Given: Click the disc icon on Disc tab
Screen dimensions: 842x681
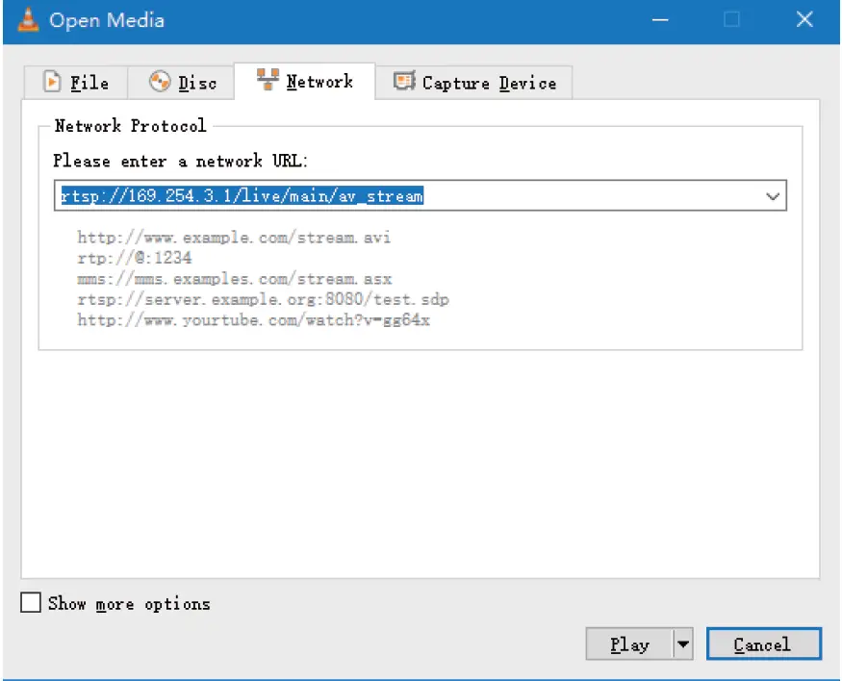Looking at the screenshot, I should point(160,83).
